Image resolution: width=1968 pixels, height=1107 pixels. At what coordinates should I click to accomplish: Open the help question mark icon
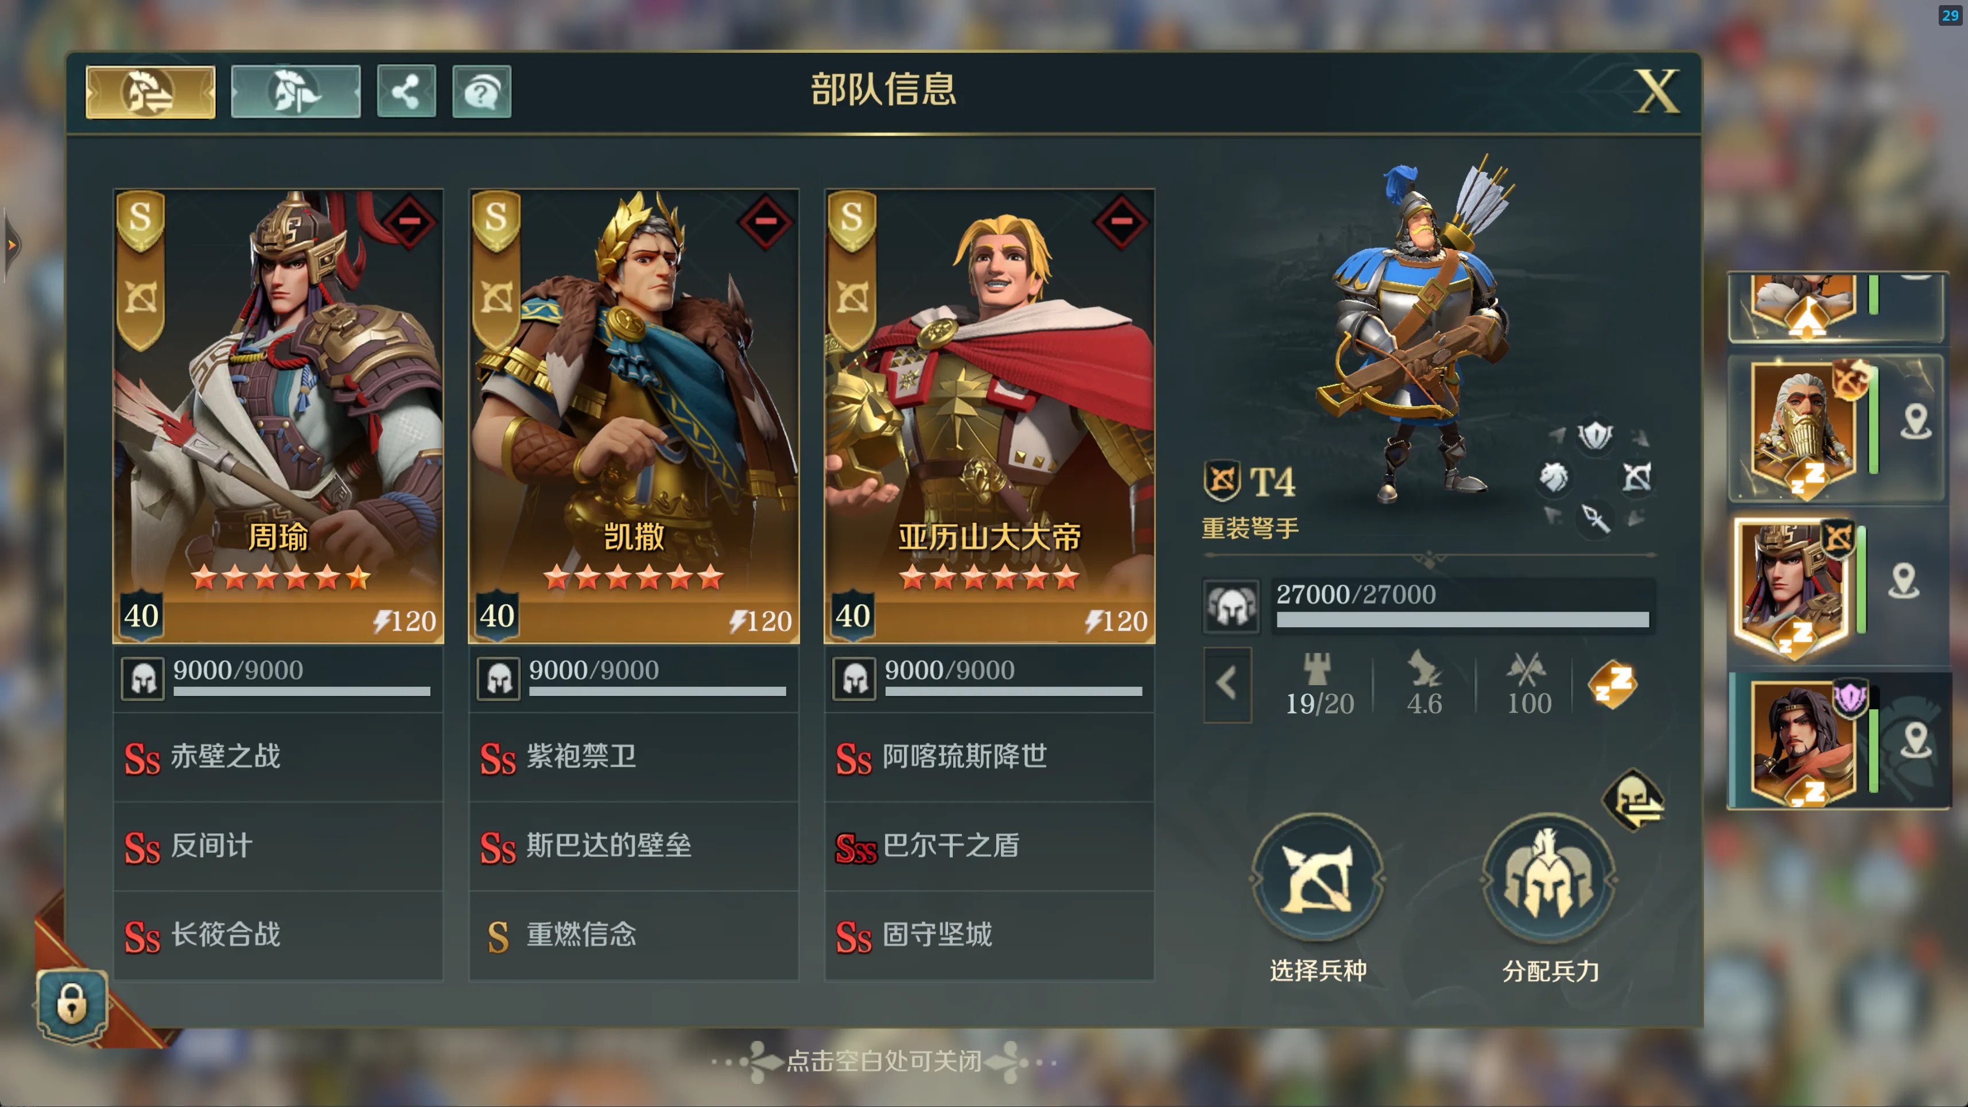482,92
